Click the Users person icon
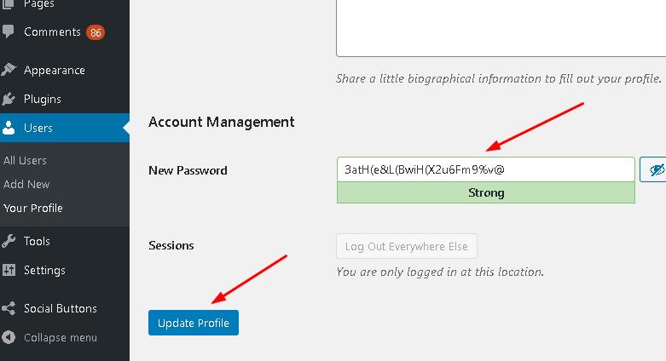Image resolution: width=666 pixels, height=361 pixels. (x=9, y=128)
